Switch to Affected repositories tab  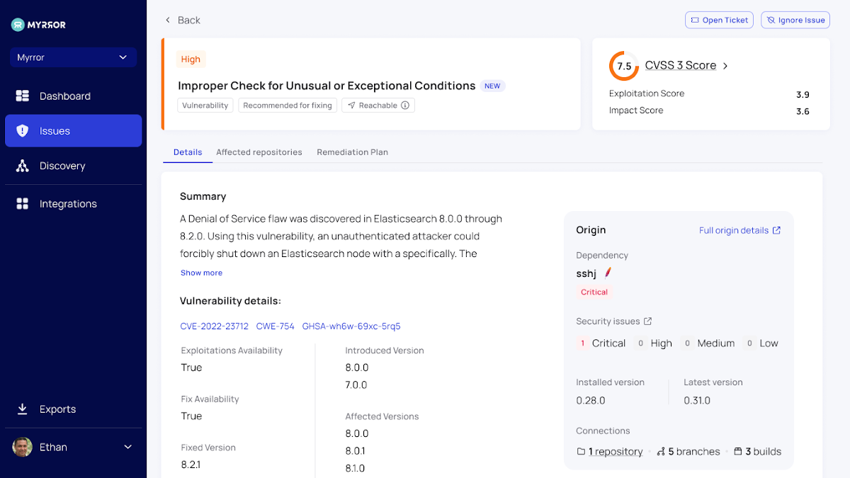pos(259,152)
